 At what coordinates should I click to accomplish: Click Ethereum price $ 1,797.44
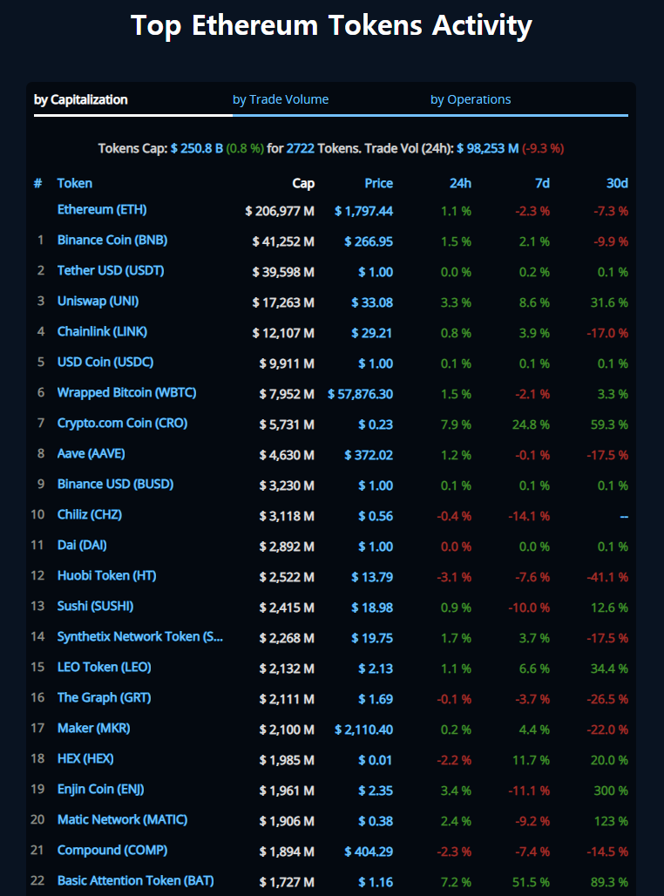pyautogui.click(x=364, y=211)
